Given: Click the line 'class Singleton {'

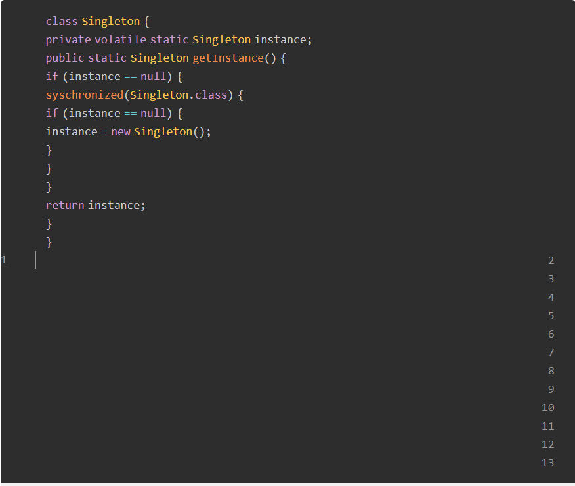Looking at the screenshot, I should tap(97, 22).
